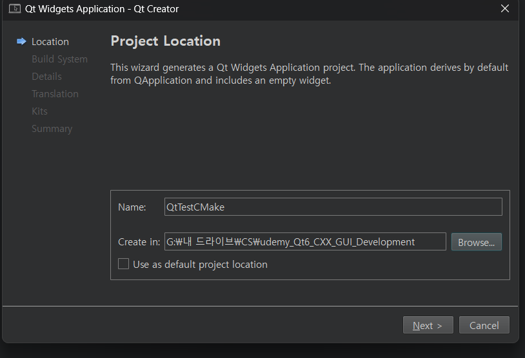Click the Create in: label
This screenshot has width=525, height=358.
click(x=139, y=242)
